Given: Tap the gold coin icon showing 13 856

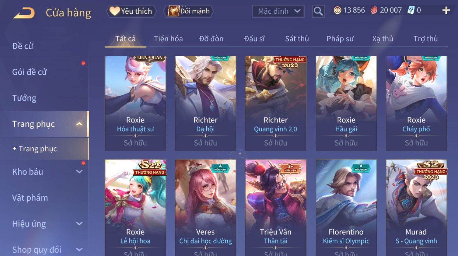Looking at the screenshot, I should click(337, 10).
